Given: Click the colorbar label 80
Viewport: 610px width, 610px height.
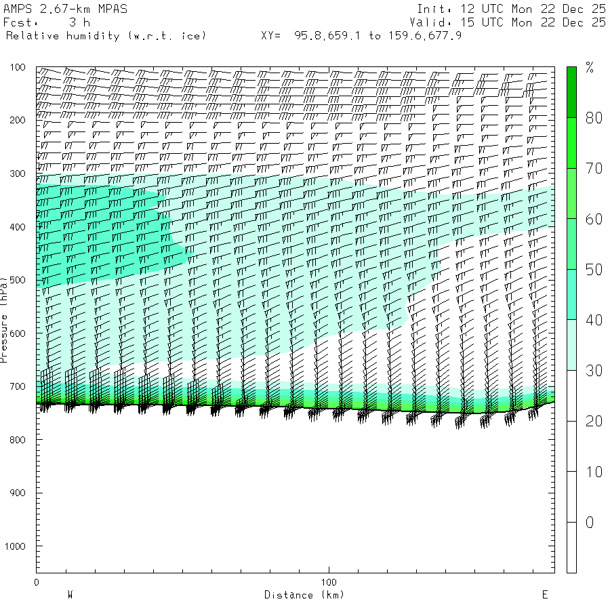Looking at the screenshot, I should coord(594,117).
